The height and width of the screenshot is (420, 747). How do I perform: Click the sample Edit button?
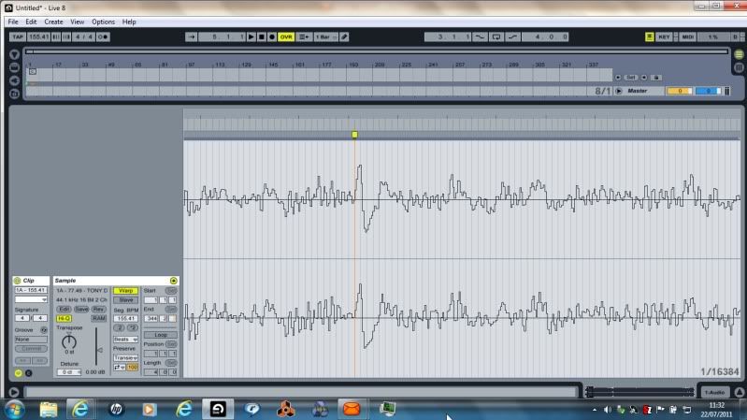pos(64,309)
